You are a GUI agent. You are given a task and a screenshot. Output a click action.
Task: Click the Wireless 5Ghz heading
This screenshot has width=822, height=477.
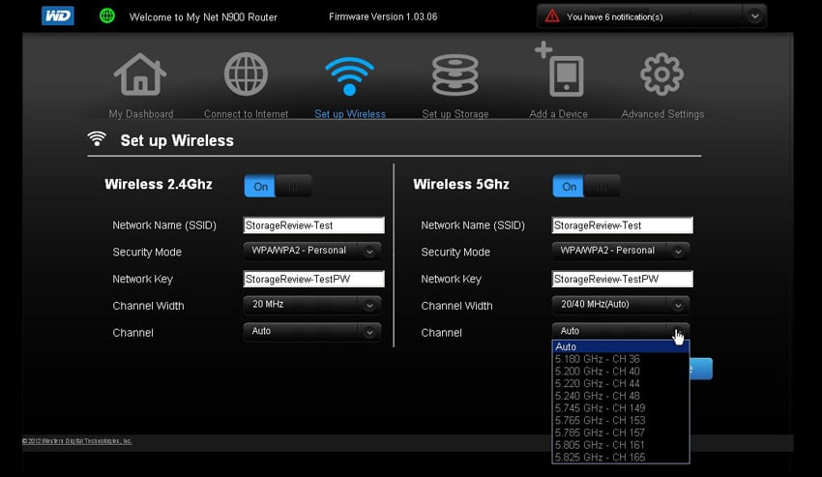(460, 184)
